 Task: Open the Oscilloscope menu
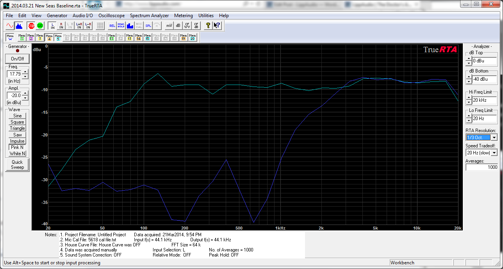pyautogui.click(x=112, y=16)
